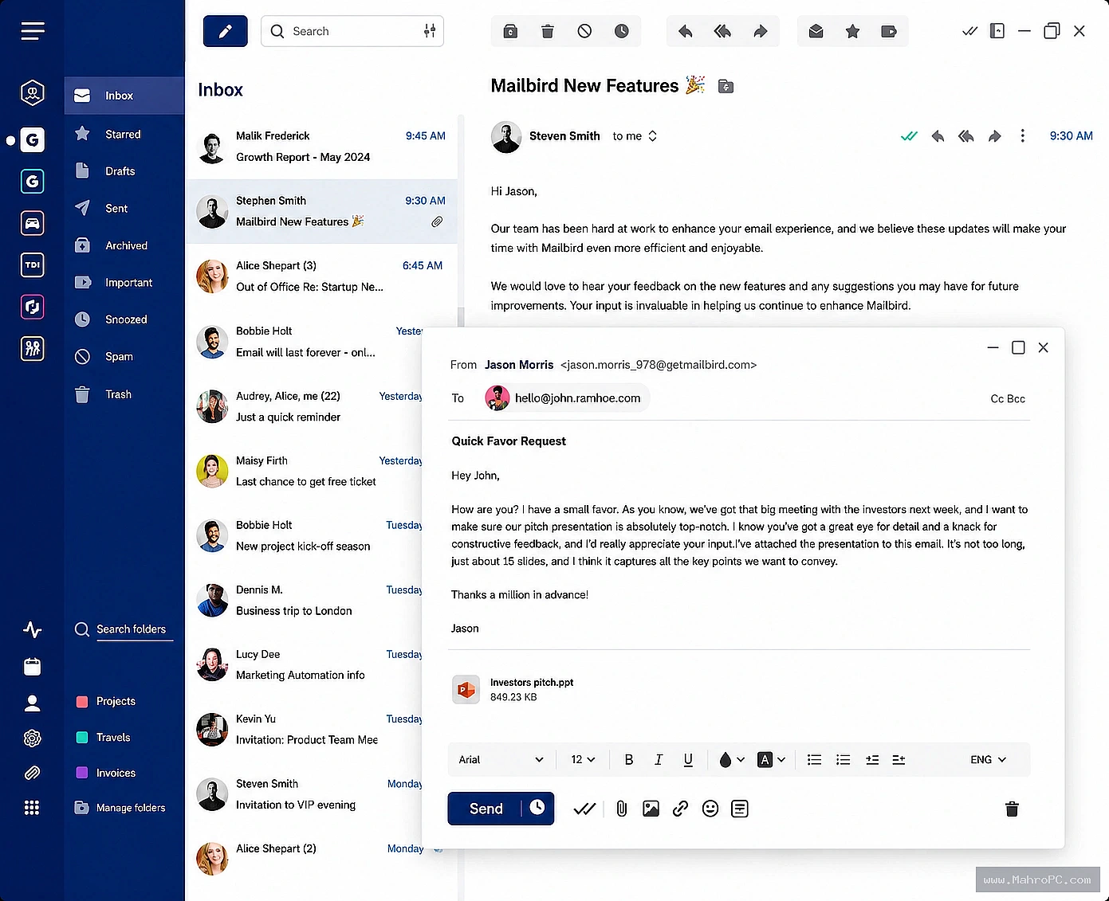Open font size 12 dropdown
This screenshot has width=1109, height=901.
click(583, 760)
